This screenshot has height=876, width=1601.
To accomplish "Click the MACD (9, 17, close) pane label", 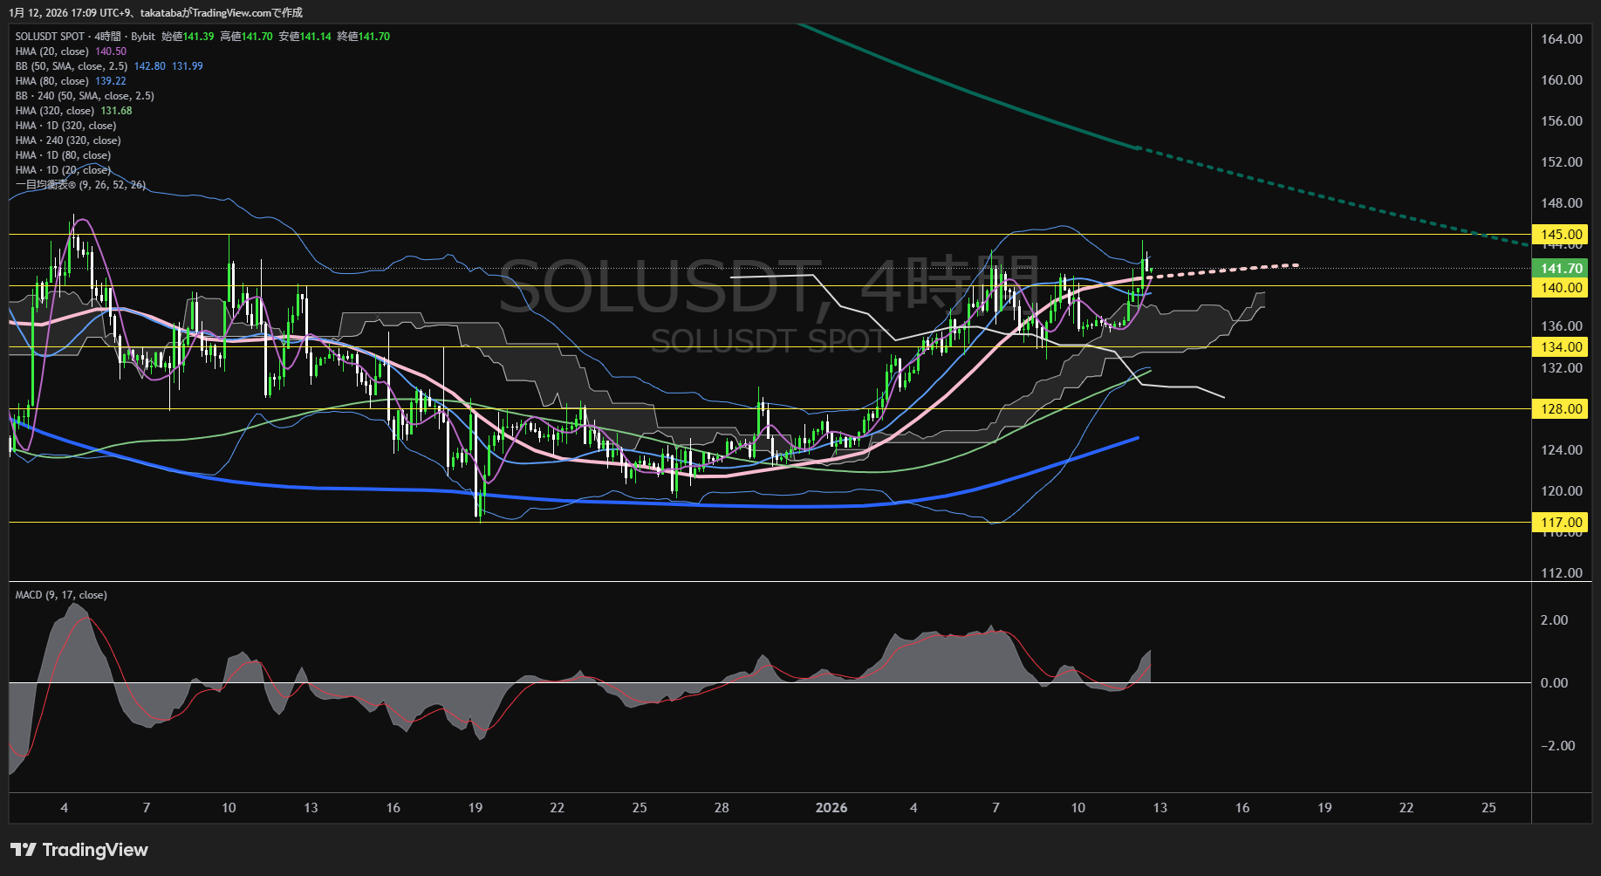I will pos(61,595).
